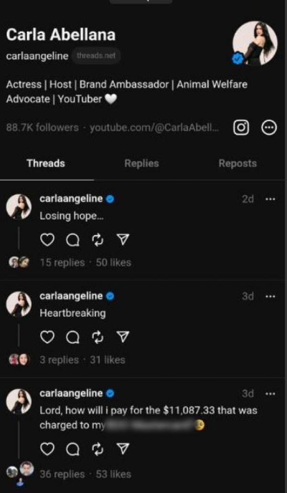
Task: Repost the "Losing hope..." thread
Action: 98,239
